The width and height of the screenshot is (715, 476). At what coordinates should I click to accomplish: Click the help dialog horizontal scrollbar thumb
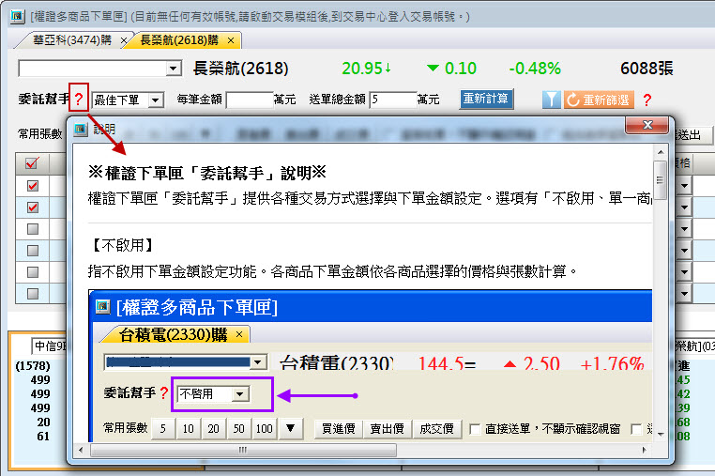click(243, 450)
